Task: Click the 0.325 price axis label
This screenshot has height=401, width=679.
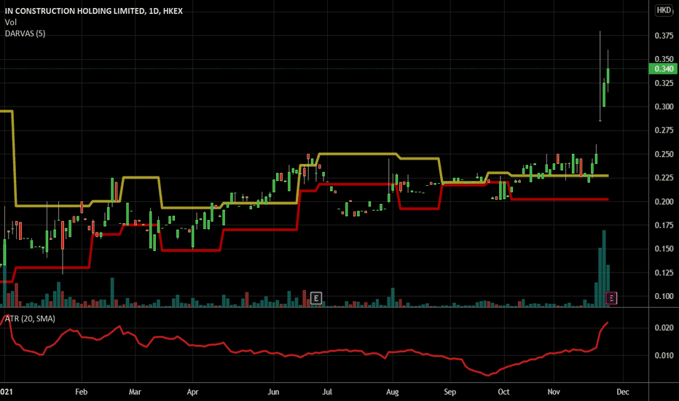Action: 664,83
